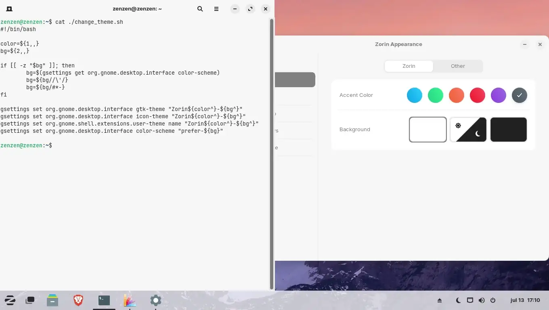549x310 pixels.
Task: Close the Zorin Appearance window
Action: 540,44
